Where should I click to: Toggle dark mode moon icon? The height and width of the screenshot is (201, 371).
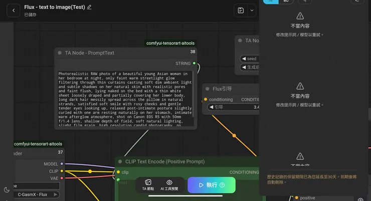click(x=7, y=189)
